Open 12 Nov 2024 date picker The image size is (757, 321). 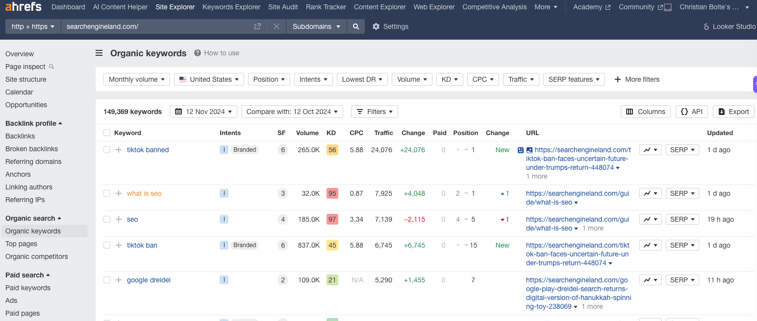(203, 112)
